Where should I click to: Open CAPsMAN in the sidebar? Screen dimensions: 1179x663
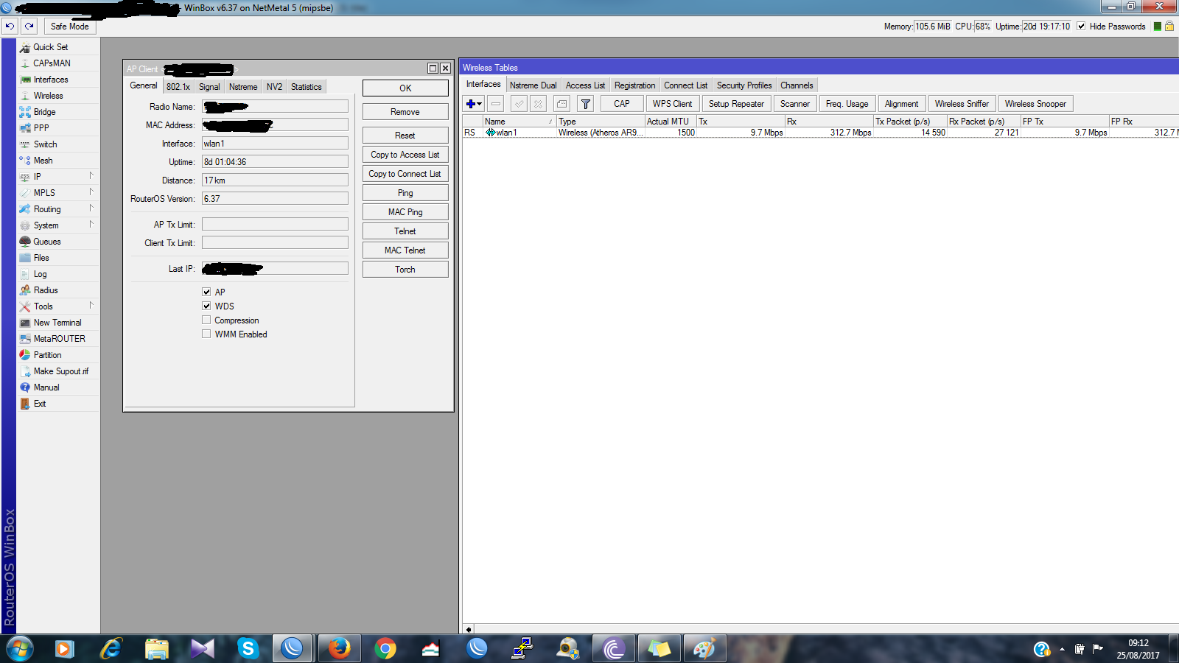[52, 63]
